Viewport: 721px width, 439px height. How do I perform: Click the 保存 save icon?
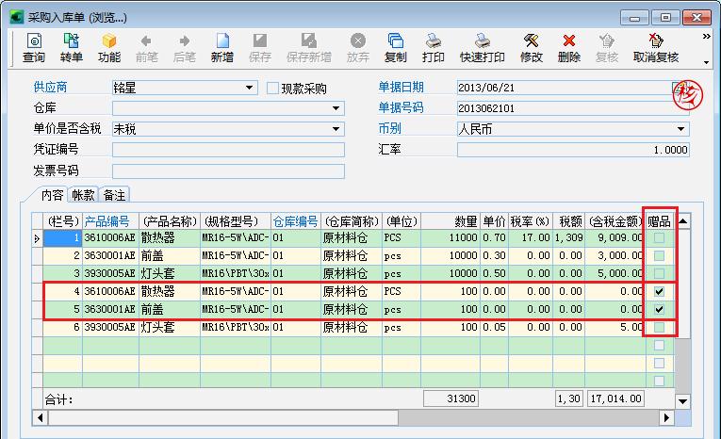coord(260,48)
